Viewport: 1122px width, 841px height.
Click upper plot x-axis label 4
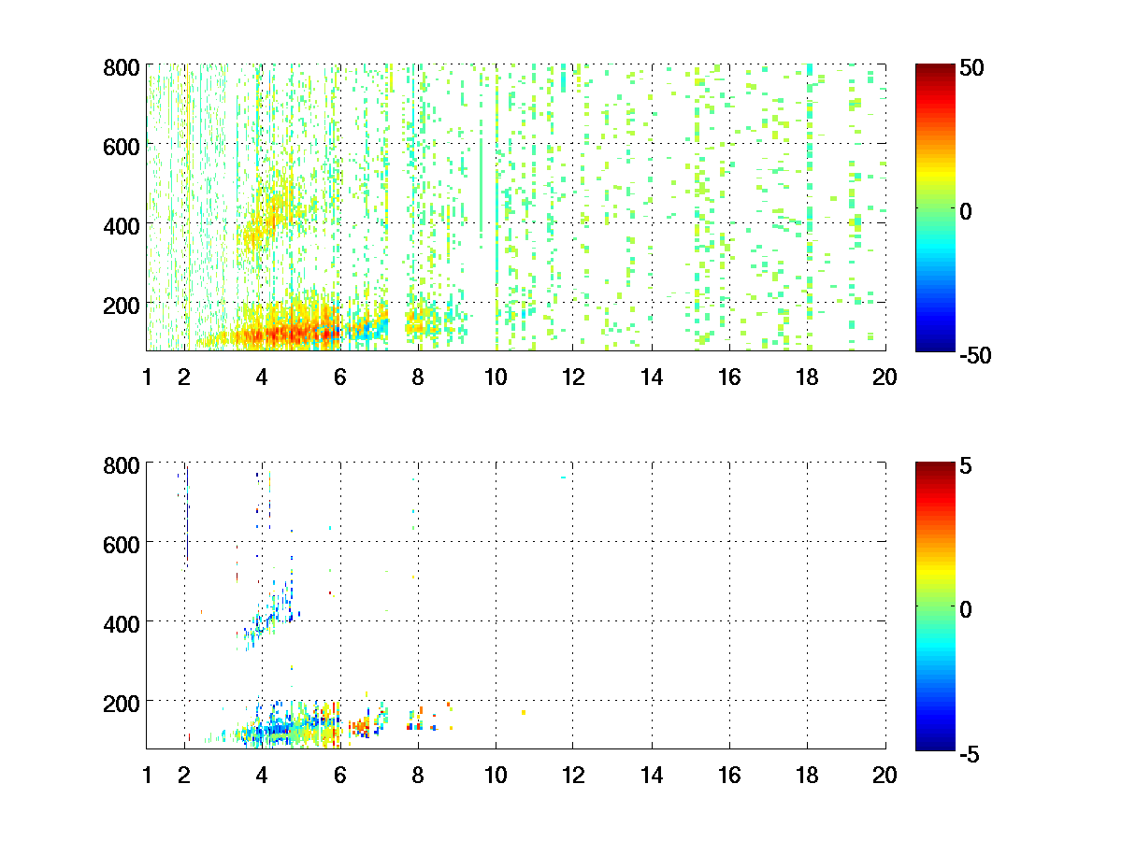262,377
